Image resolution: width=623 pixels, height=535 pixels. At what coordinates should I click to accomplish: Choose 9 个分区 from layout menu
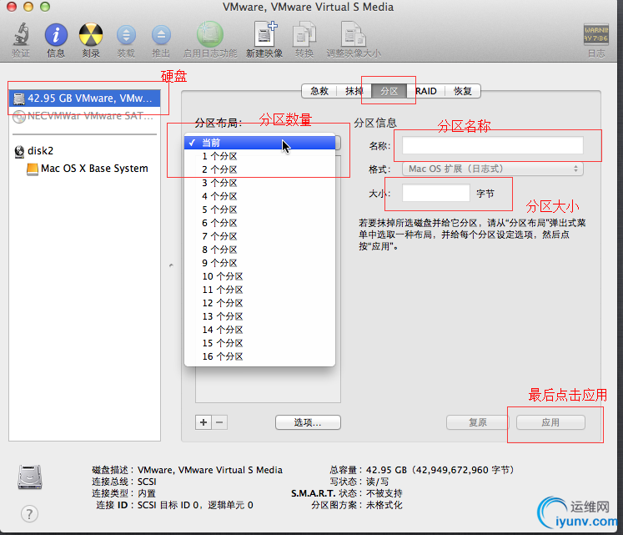coord(260,263)
